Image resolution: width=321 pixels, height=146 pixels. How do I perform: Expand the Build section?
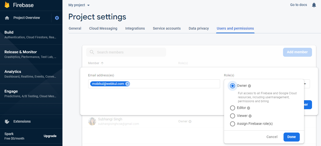click(31, 35)
